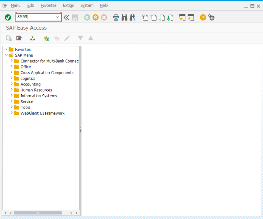Open the Find (binoculars) search

click(x=124, y=17)
